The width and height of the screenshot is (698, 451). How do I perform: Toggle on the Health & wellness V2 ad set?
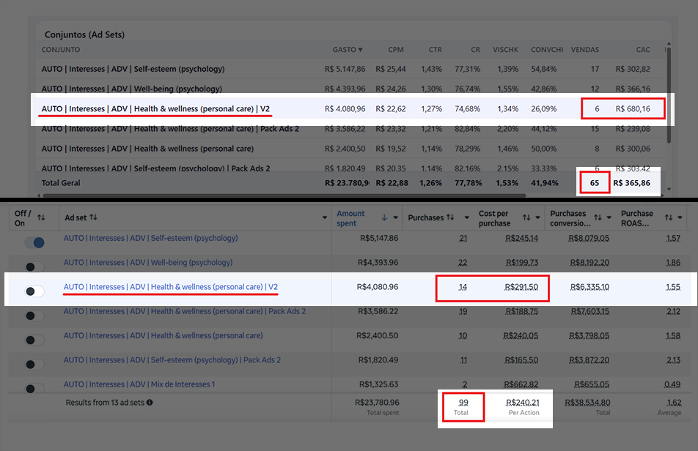coord(34,291)
